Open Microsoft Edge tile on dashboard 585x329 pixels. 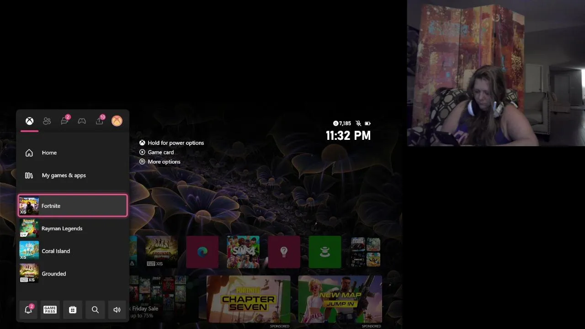point(202,252)
